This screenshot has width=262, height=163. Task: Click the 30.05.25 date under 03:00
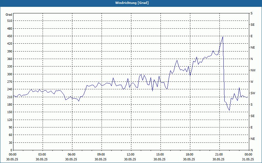42,159
